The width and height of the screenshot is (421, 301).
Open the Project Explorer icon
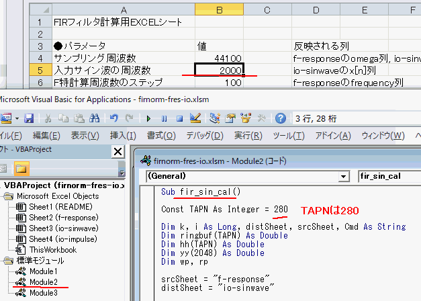(x=215, y=118)
